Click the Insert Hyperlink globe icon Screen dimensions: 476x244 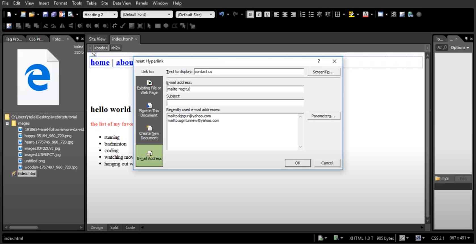click(410, 14)
